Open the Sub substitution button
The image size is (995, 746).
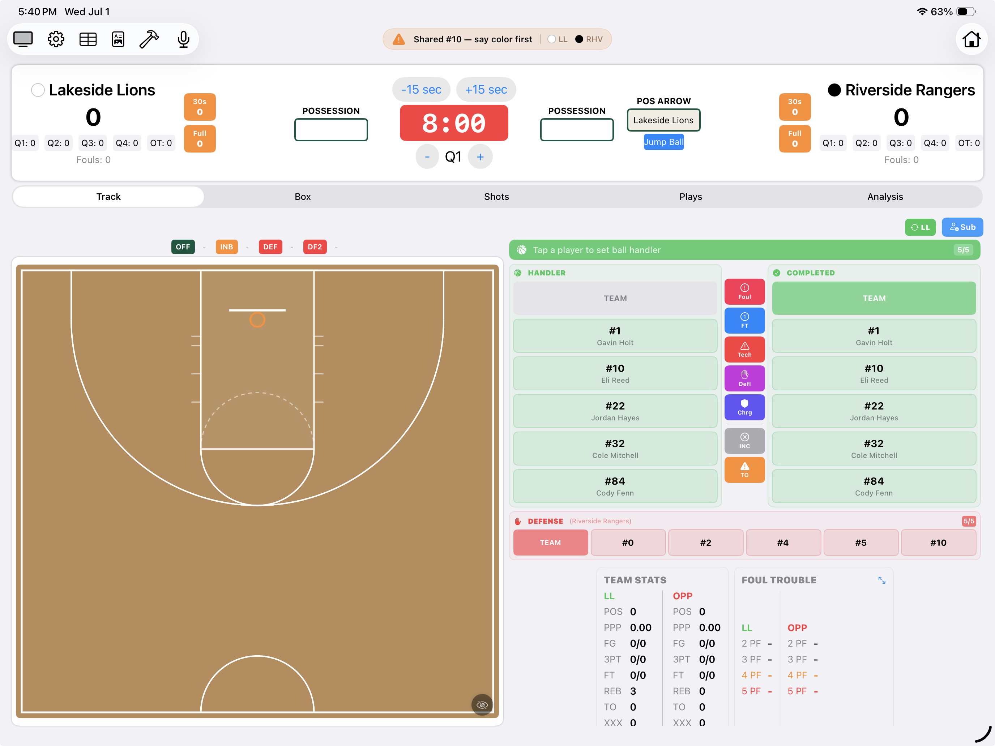(x=962, y=227)
